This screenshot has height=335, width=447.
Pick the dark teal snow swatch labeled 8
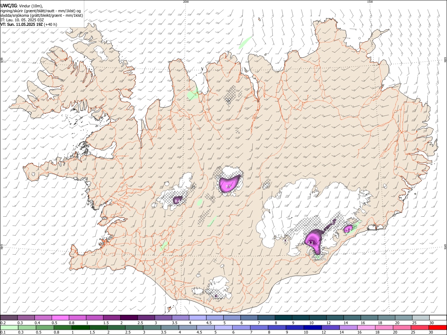pyautogui.click(x=284, y=318)
